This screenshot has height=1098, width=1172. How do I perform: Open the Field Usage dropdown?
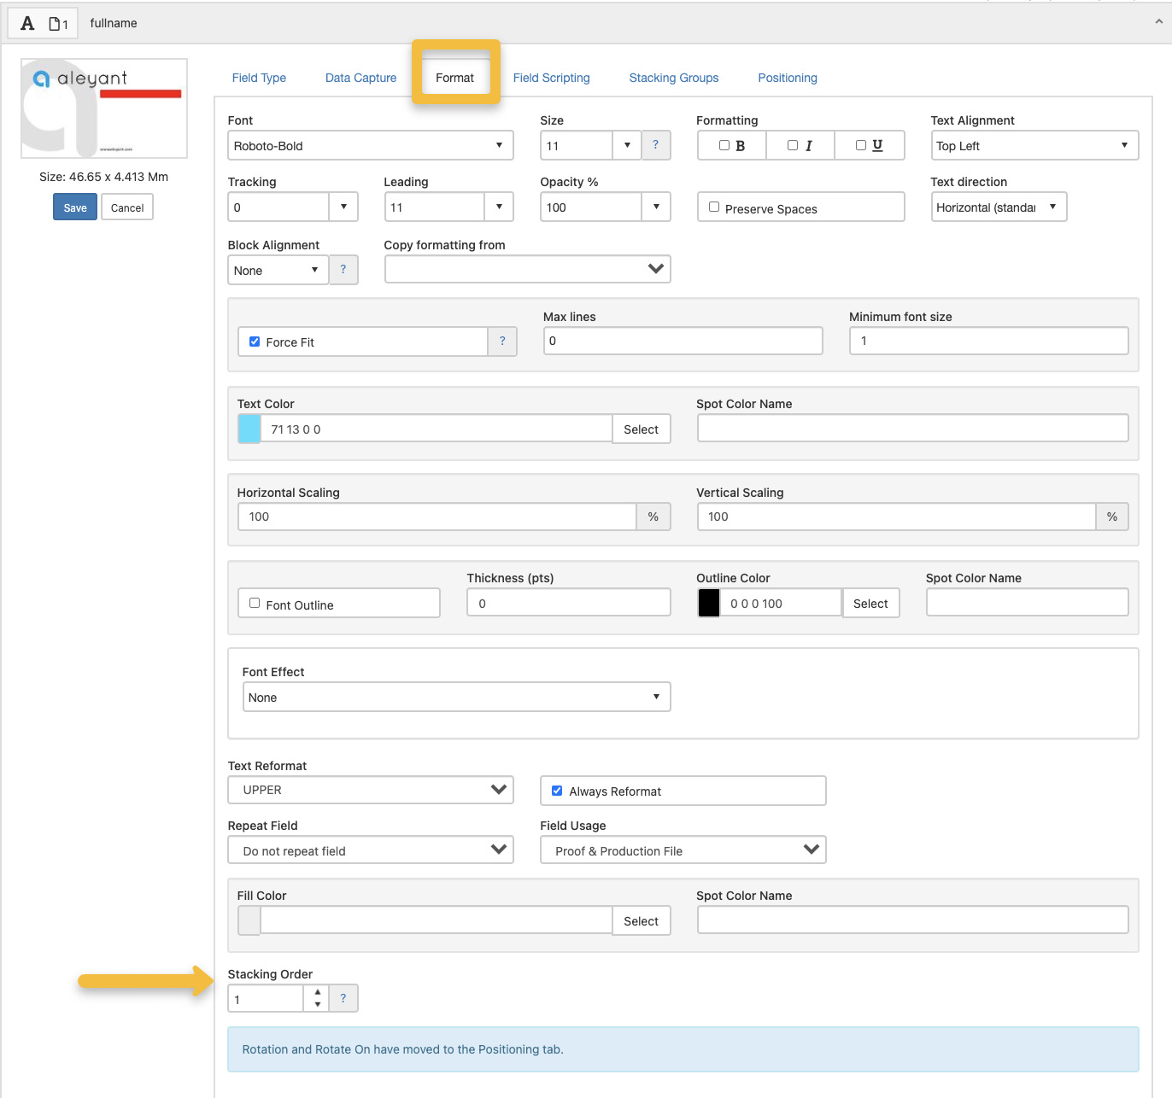coord(683,850)
